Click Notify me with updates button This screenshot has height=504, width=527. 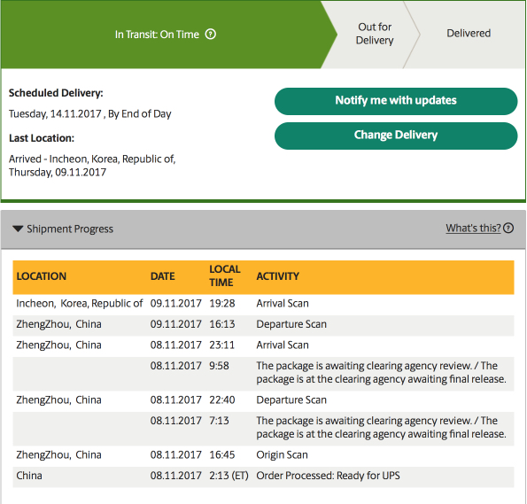(x=396, y=101)
